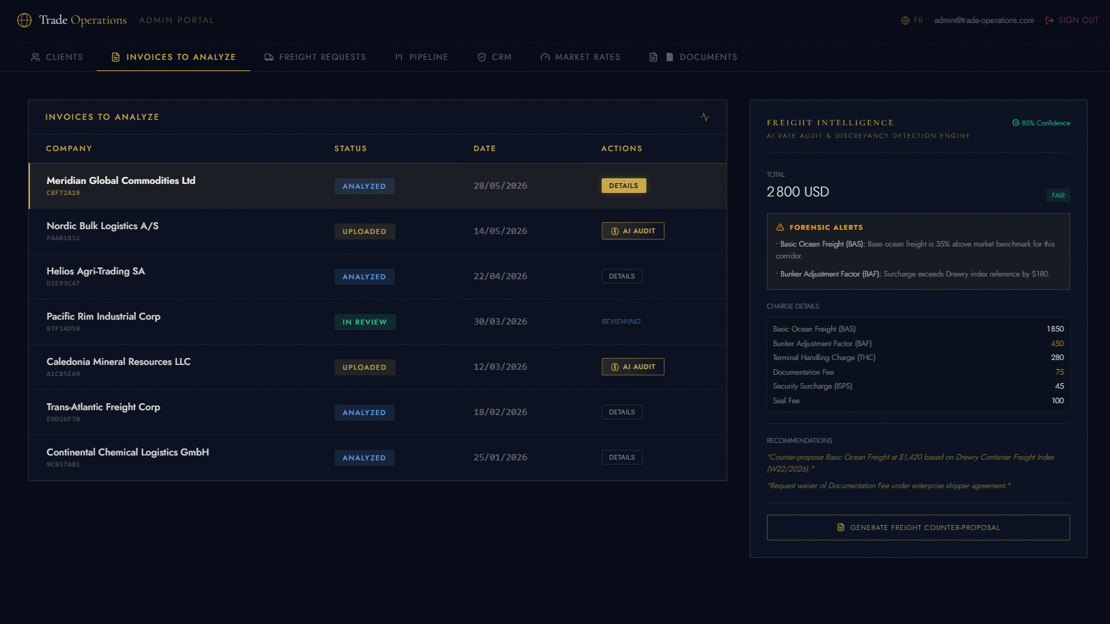Go to the CRM tab

494,57
